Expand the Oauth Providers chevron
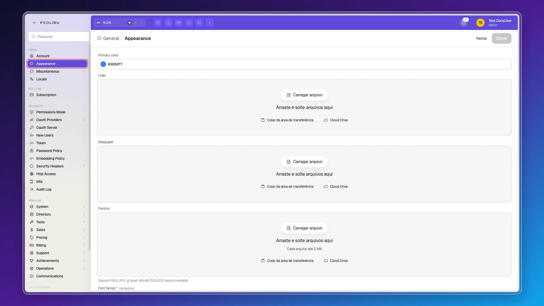544x306 pixels. (84, 120)
